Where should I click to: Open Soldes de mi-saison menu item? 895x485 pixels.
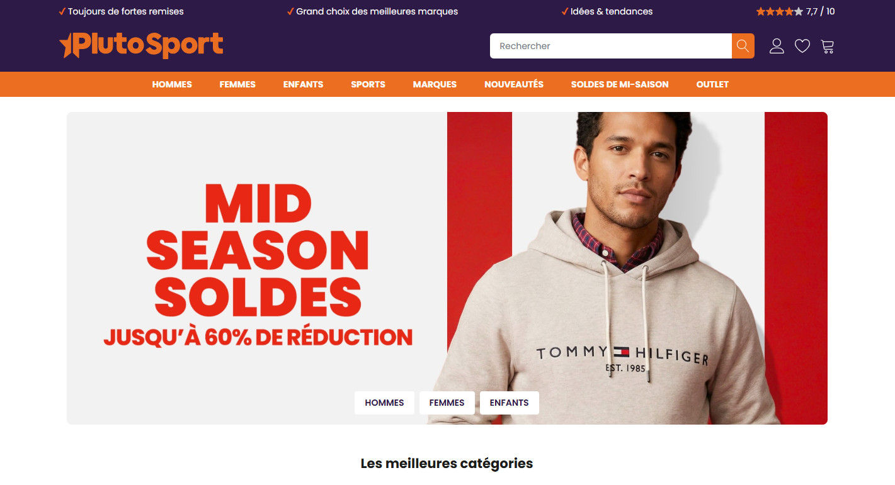[620, 84]
